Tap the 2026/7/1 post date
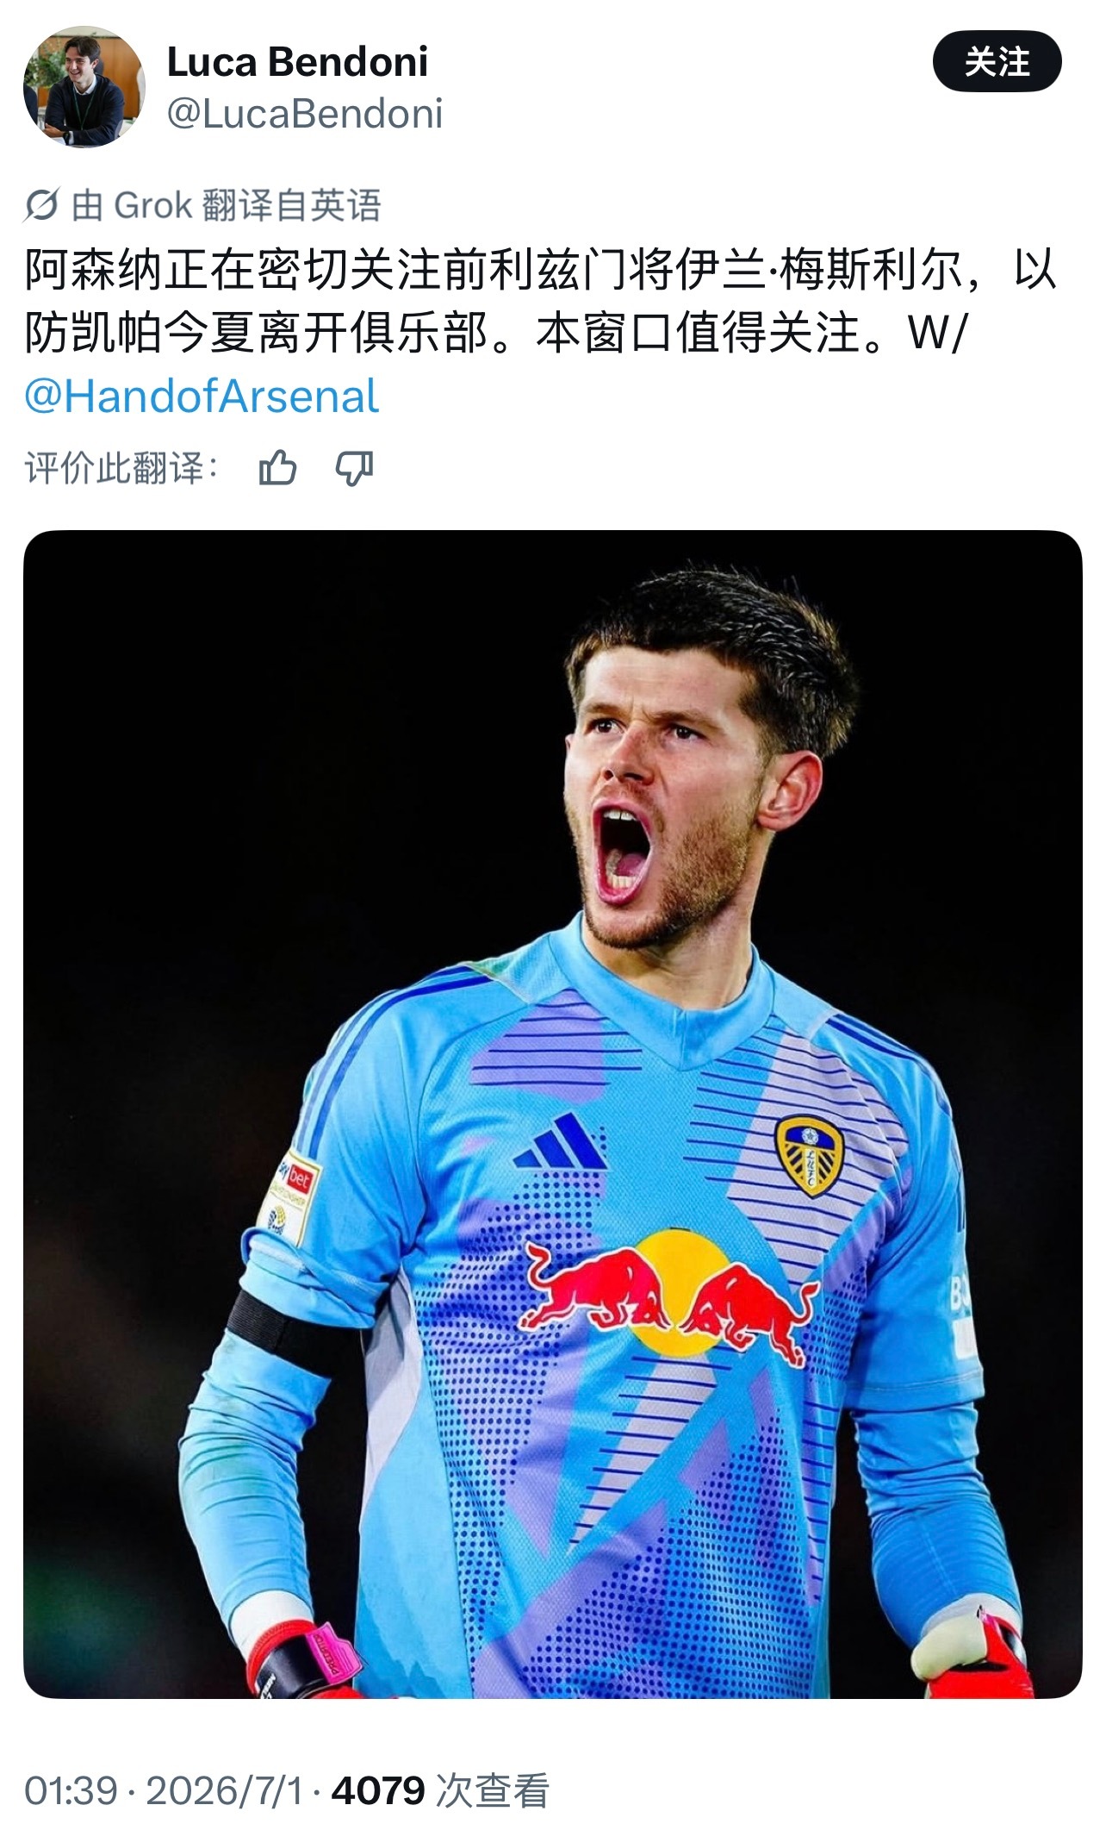This screenshot has width=1106, height=1830. [225, 1790]
